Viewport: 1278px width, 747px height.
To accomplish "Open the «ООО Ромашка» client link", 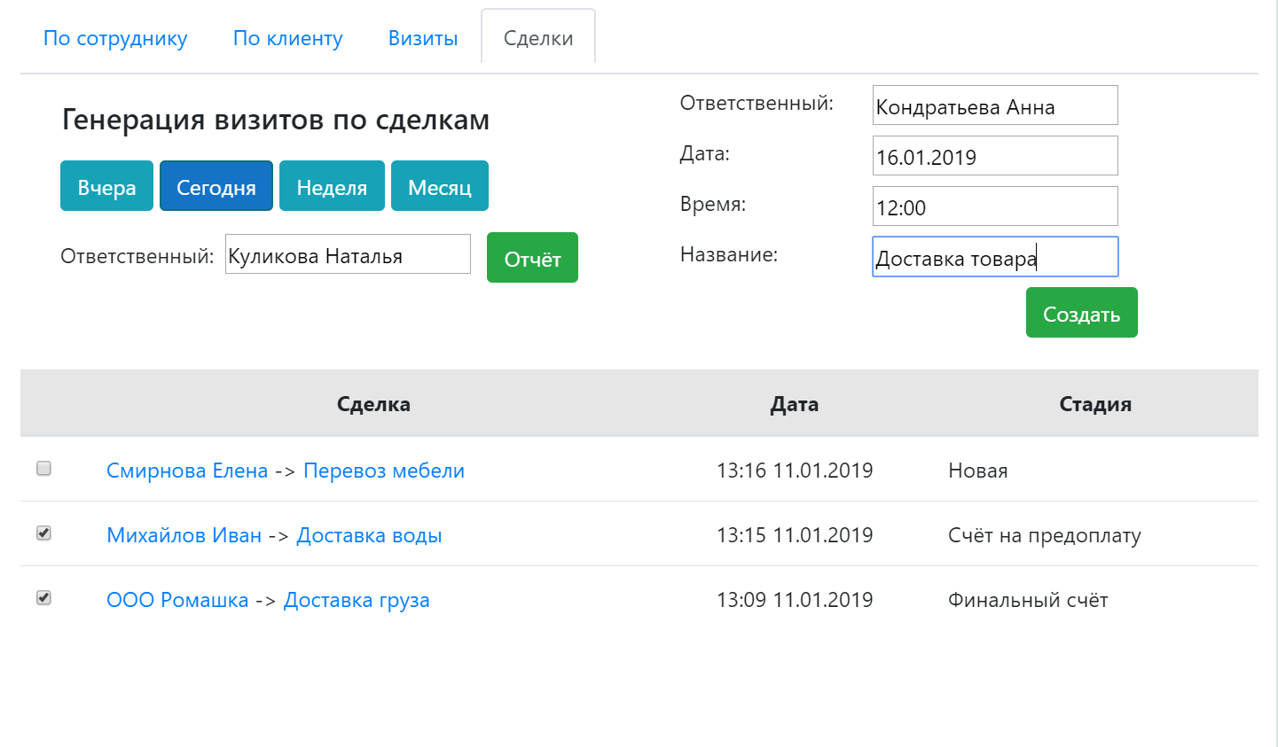I will coord(177,600).
